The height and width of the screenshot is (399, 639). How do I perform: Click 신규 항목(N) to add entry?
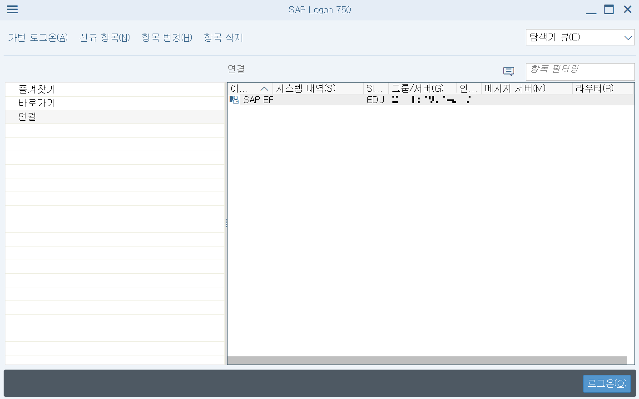point(105,38)
